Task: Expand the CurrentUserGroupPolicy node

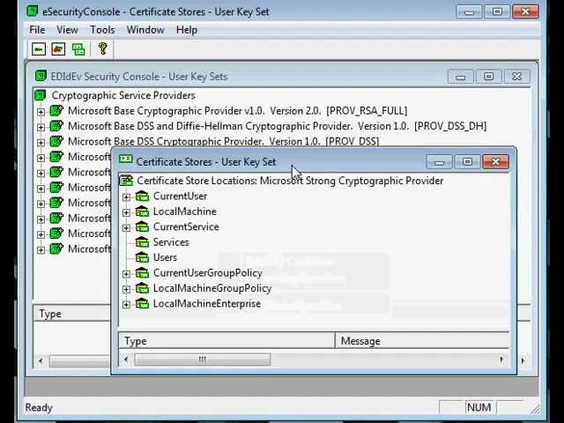Action: pyautogui.click(x=126, y=274)
